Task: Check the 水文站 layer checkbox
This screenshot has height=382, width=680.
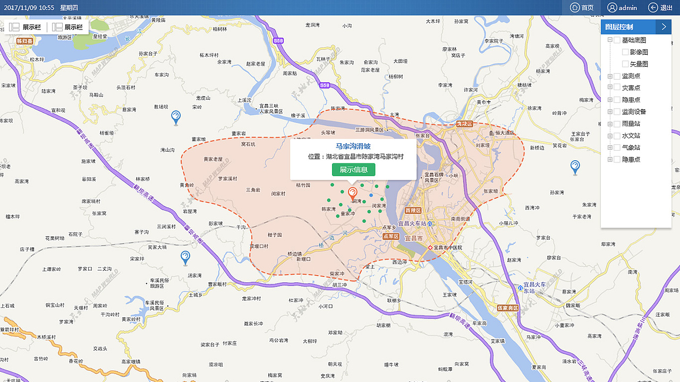Action: [x=617, y=135]
